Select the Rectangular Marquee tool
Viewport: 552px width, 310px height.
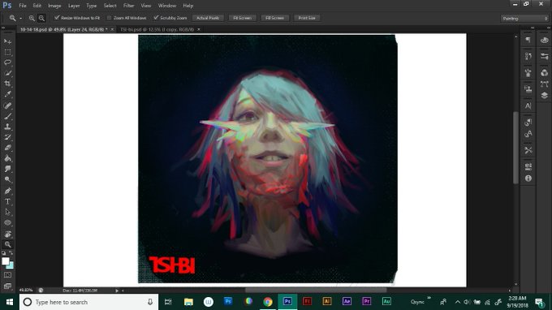point(7,52)
